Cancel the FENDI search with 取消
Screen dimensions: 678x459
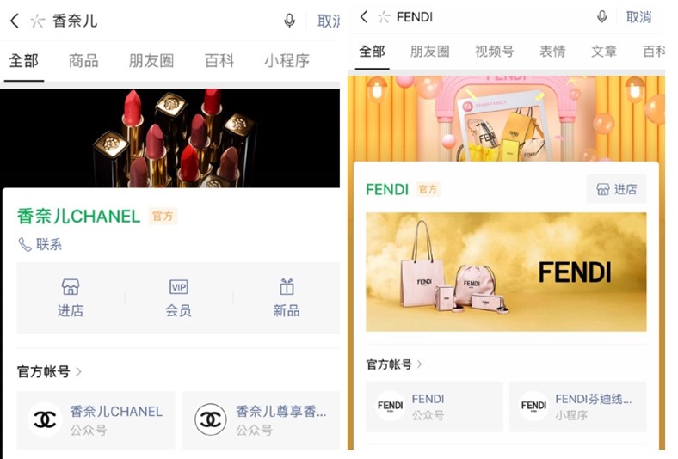click(638, 17)
